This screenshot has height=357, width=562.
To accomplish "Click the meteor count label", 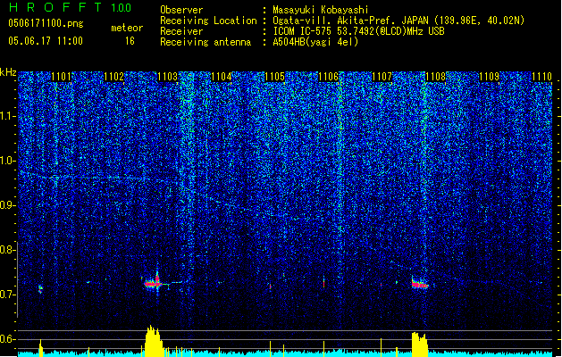I will (x=127, y=28).
